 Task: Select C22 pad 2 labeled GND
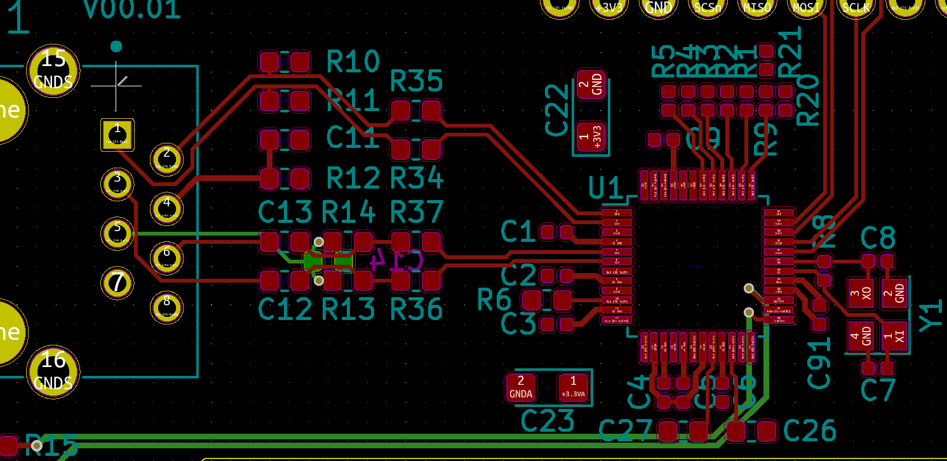click(591, 84)
